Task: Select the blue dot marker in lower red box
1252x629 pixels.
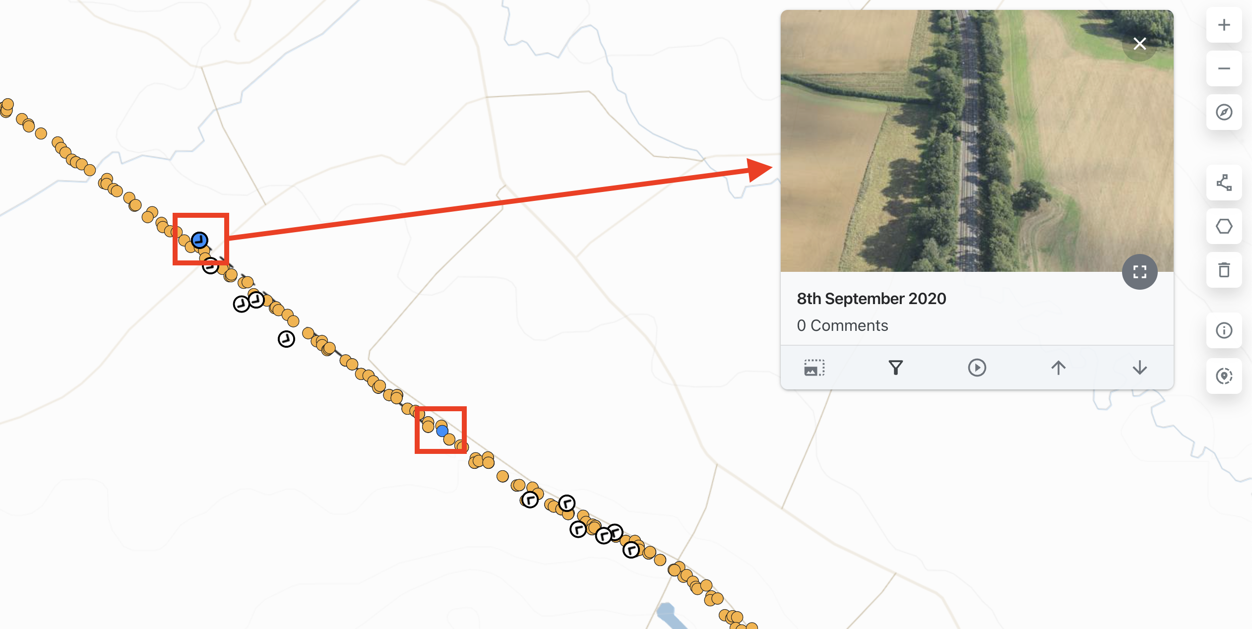Action: (x=442, y=431)
